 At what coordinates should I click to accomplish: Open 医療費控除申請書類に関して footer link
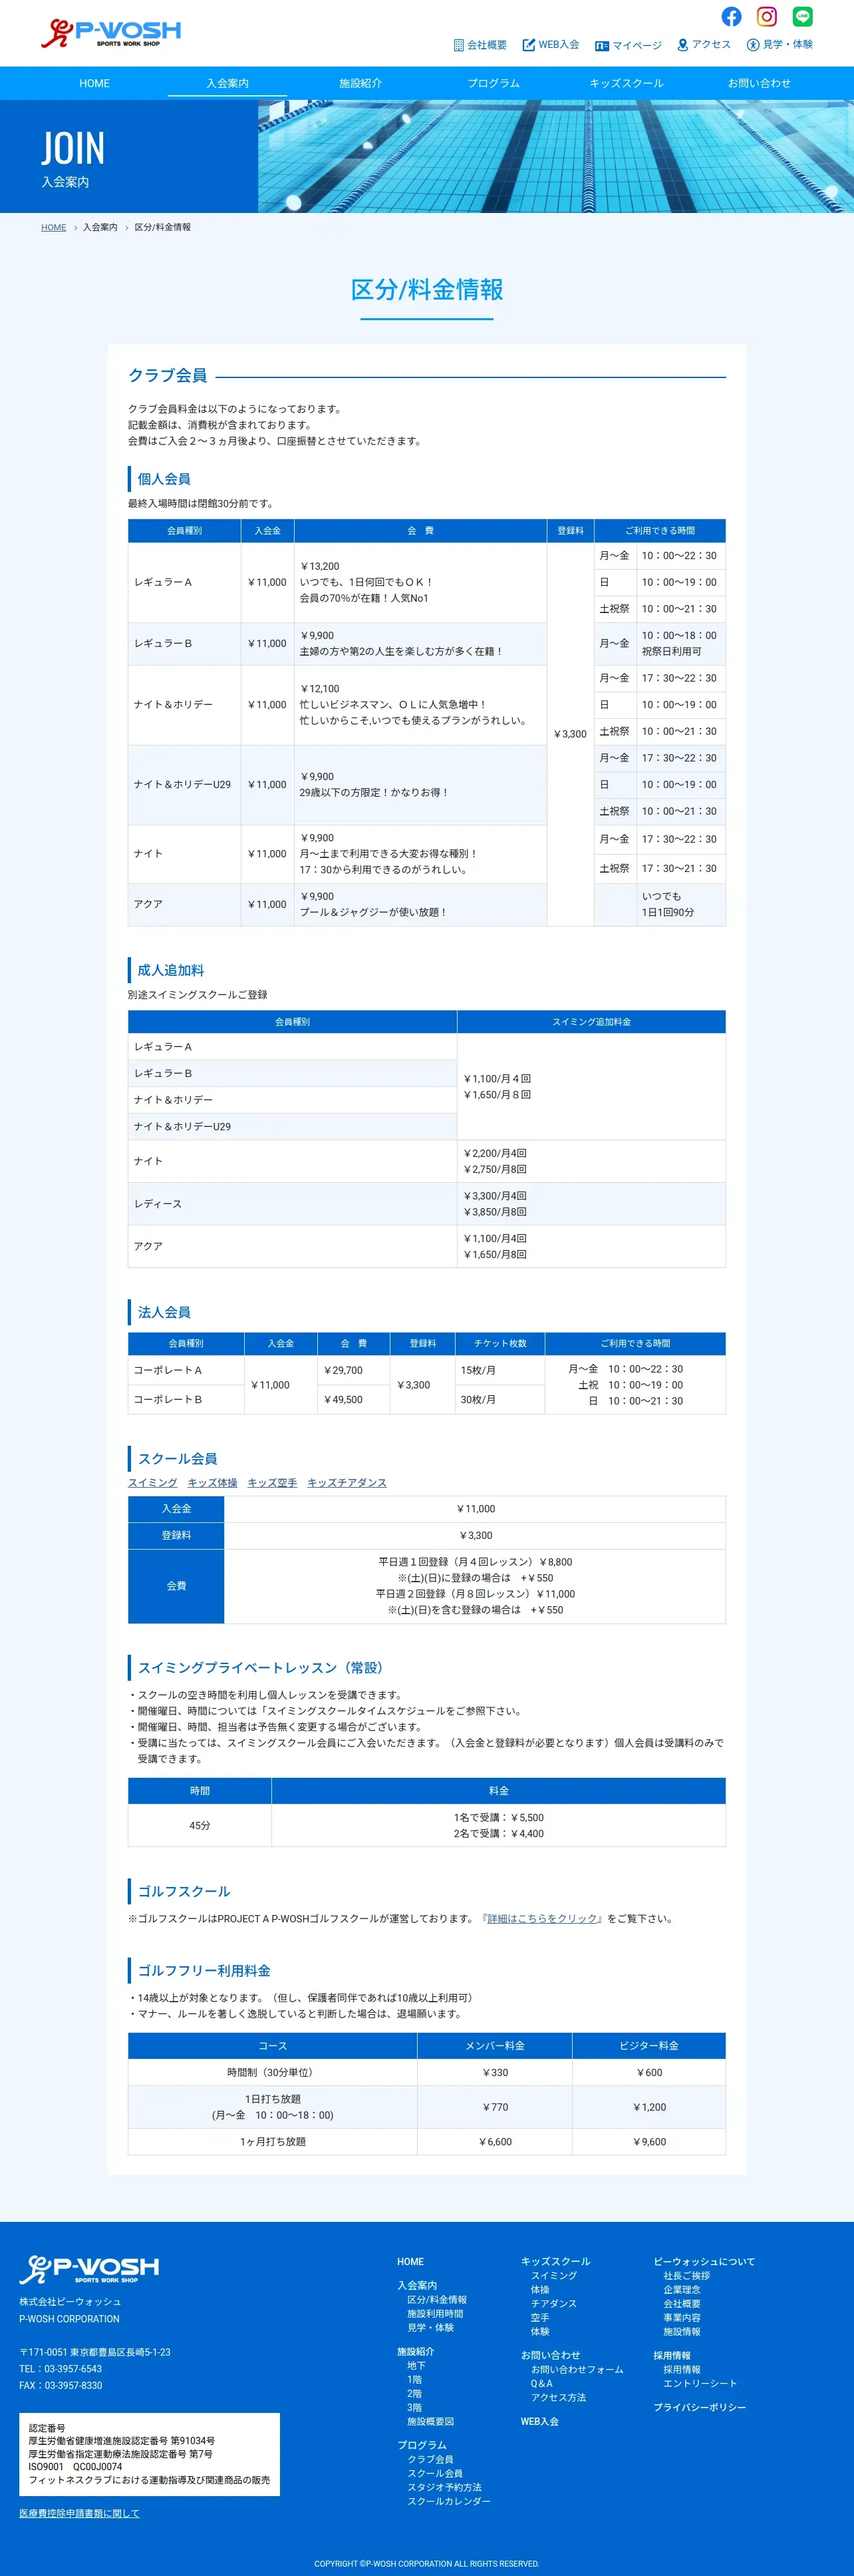pyautogui.click(x=79, y=2513)
